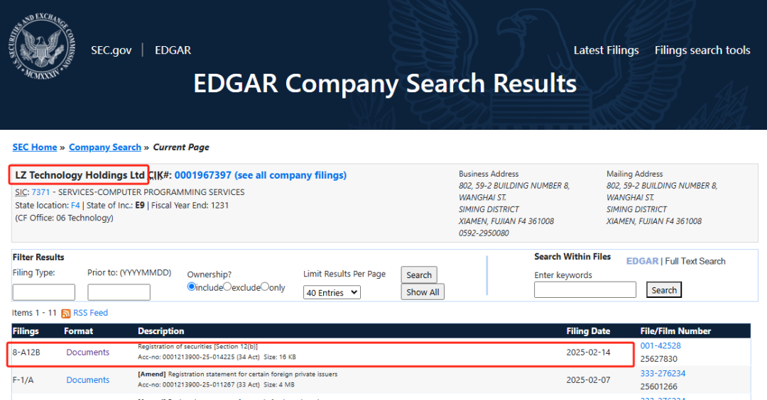Click the Filter Results Search button

(x=419, y=275)
